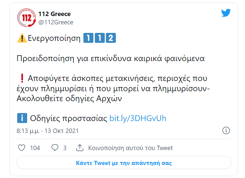Click the reply speech bubble icon
The height and width of the screenshot is (178, 245).
click(55, 148)
